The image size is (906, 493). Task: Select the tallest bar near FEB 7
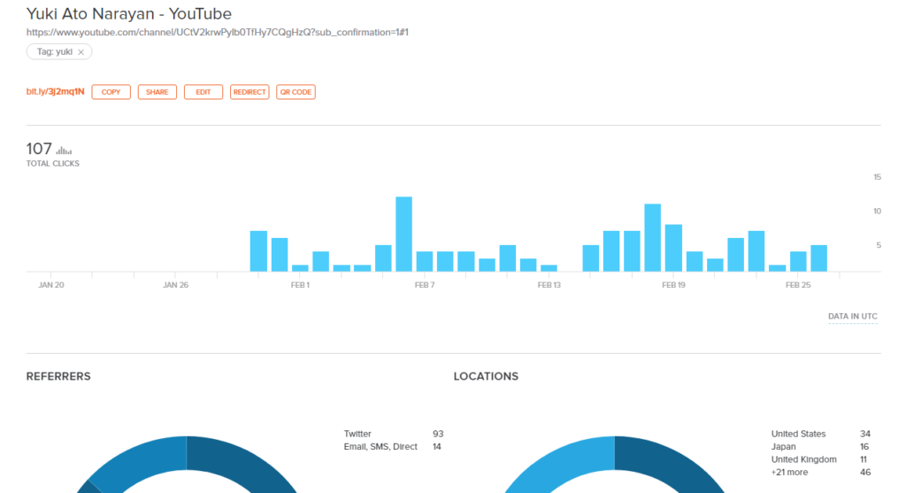coord(403,234)
